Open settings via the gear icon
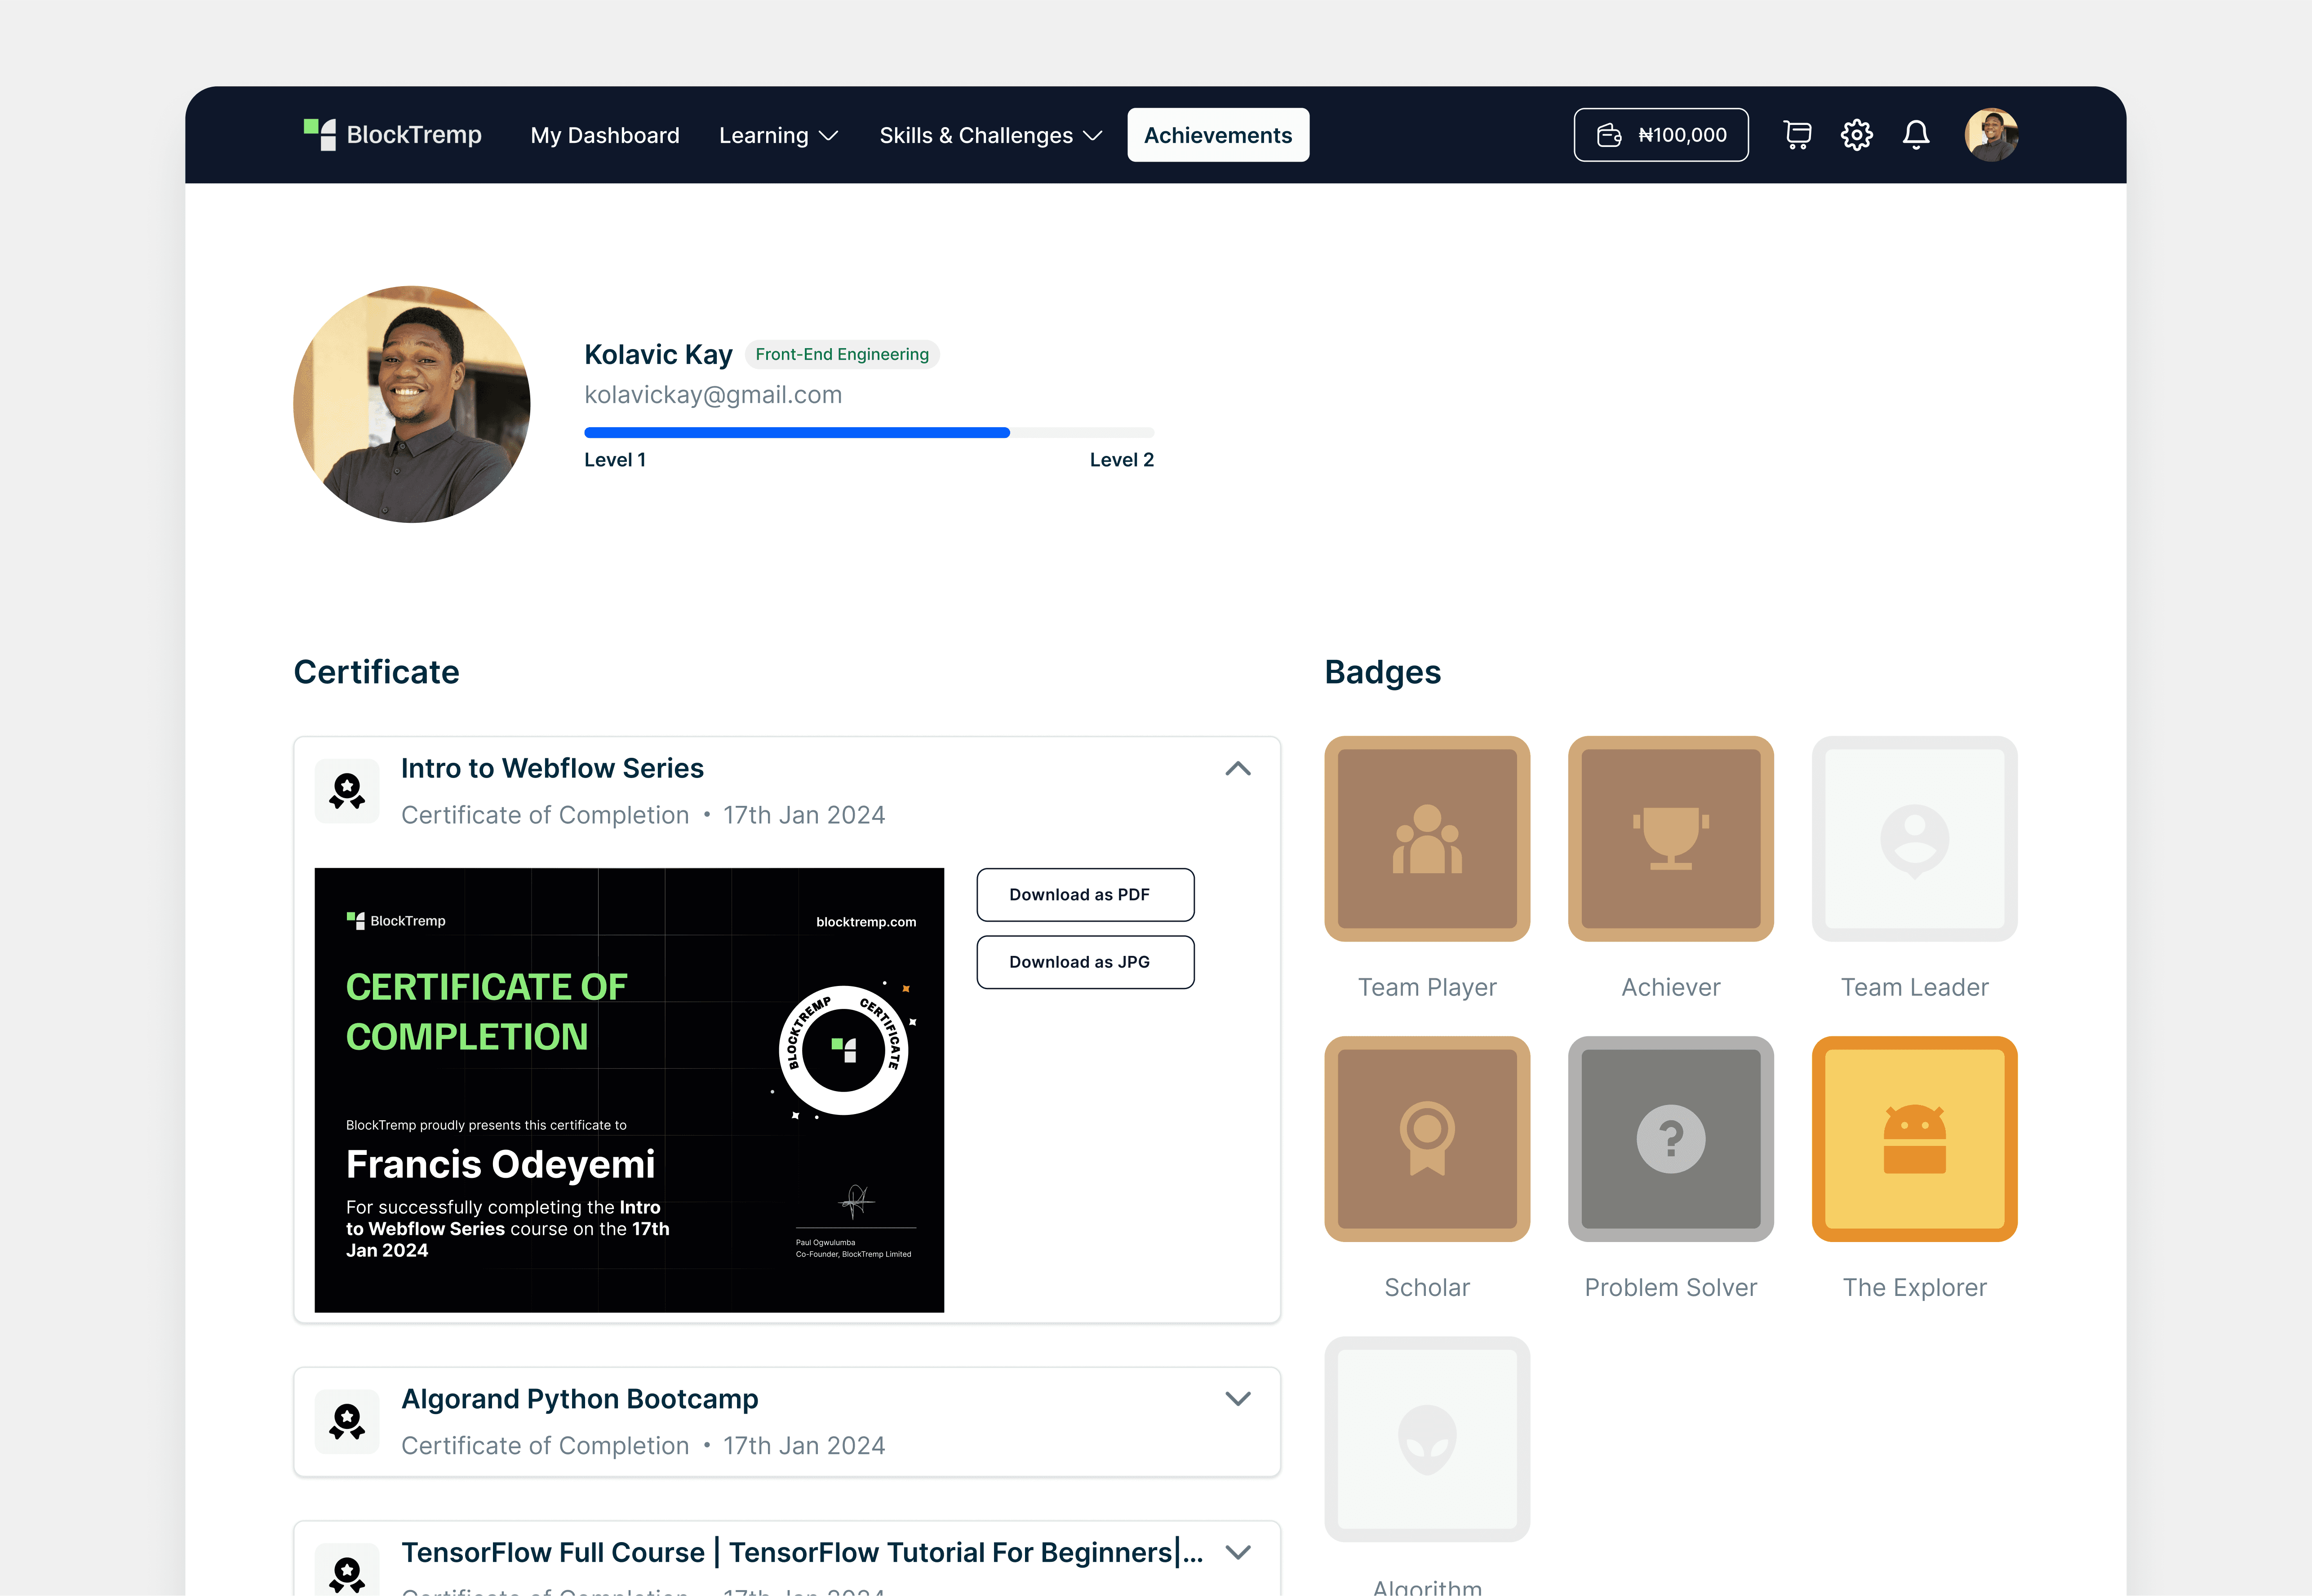This screenshot has height=1596, width=2312. coord(1857,135)
